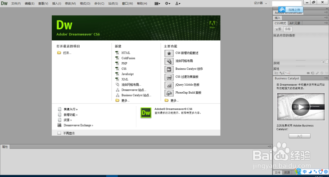The height and width of the screenshot is (177, 329).
Task: Click the star icon for CS6 新增功能概述
Action: [169, 53]
